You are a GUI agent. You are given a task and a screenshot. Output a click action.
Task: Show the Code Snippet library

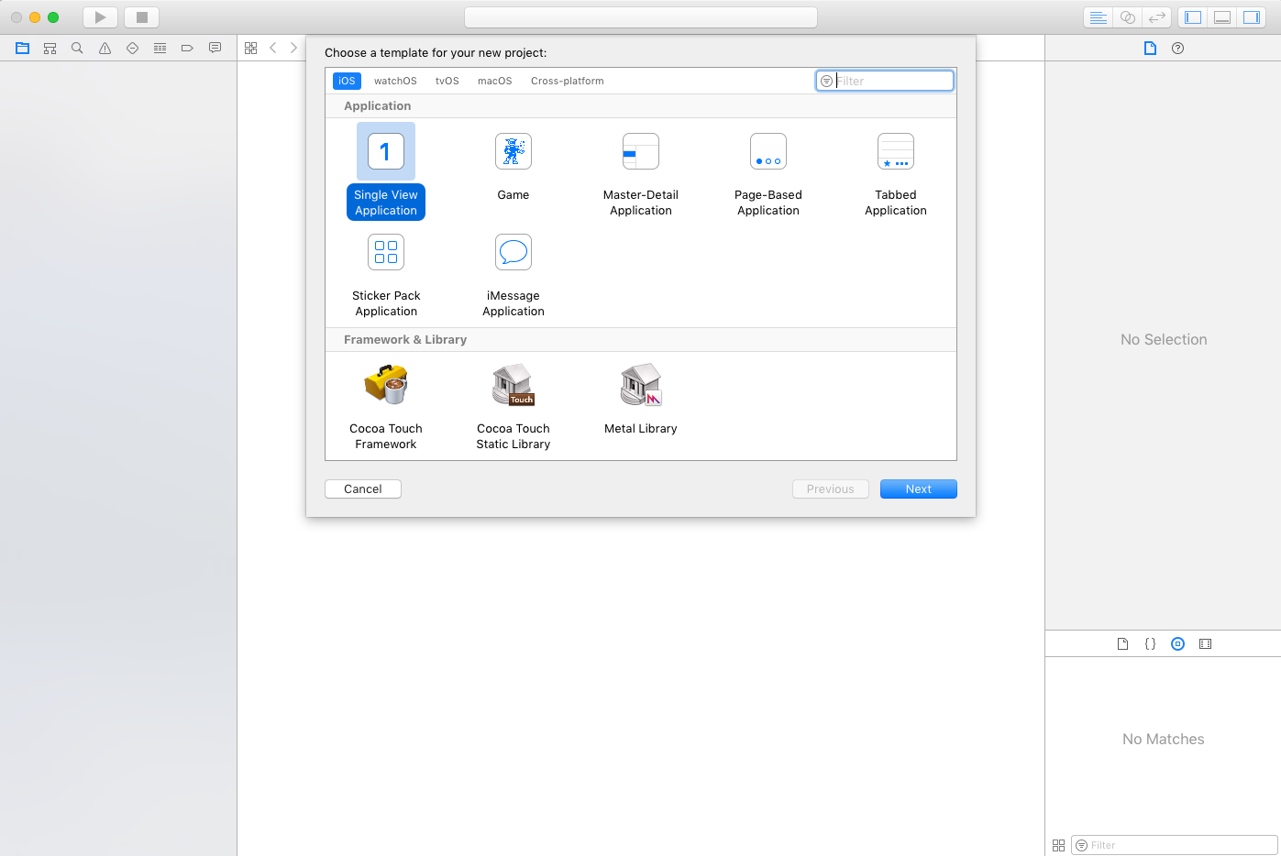coord(1151,644)
